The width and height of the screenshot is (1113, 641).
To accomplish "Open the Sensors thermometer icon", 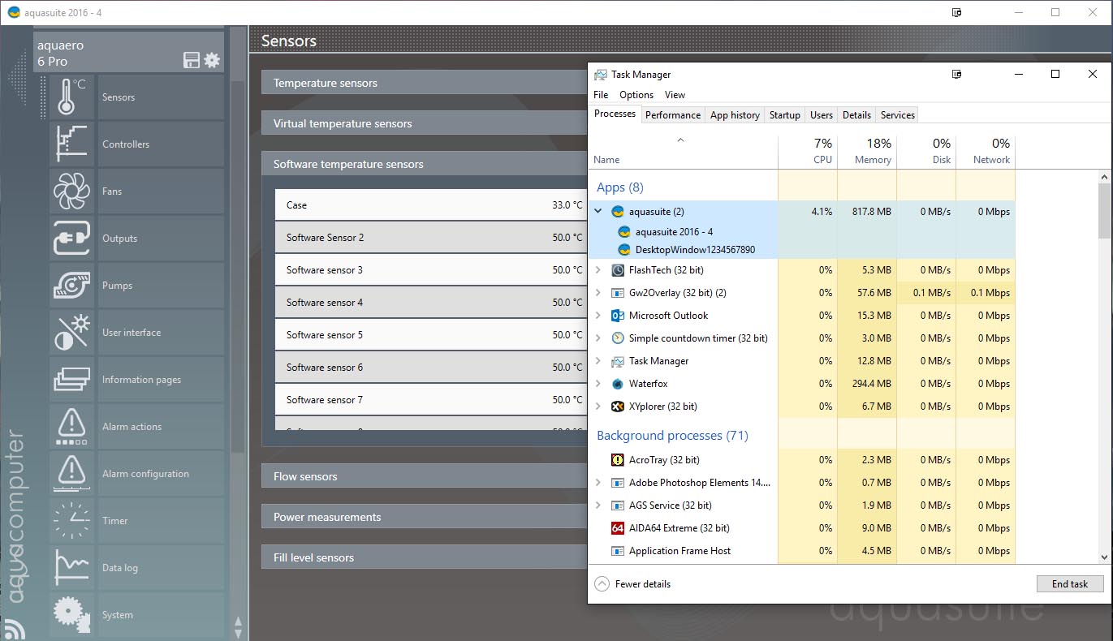I will click(71, 97).
